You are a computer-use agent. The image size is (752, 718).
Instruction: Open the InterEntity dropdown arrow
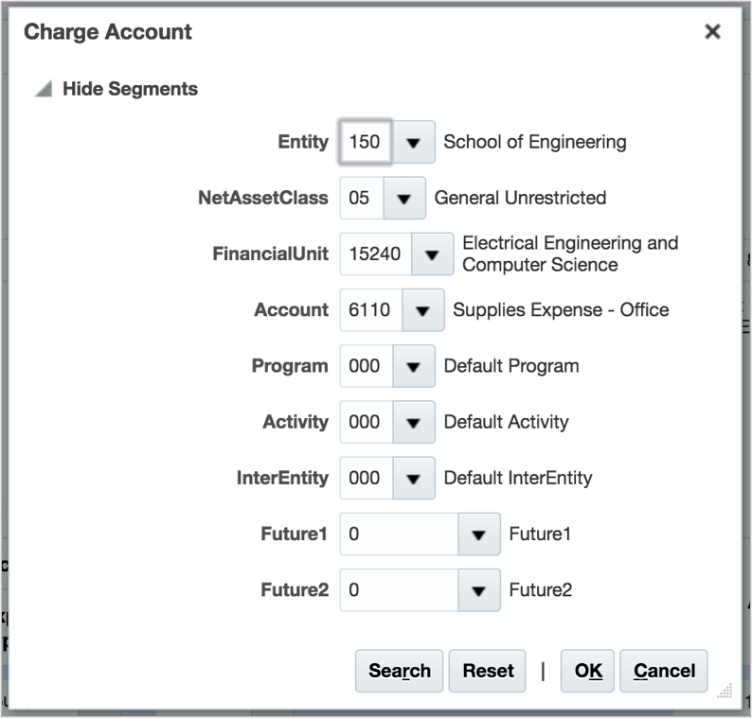pyautogui.click(x=413, y=478)
